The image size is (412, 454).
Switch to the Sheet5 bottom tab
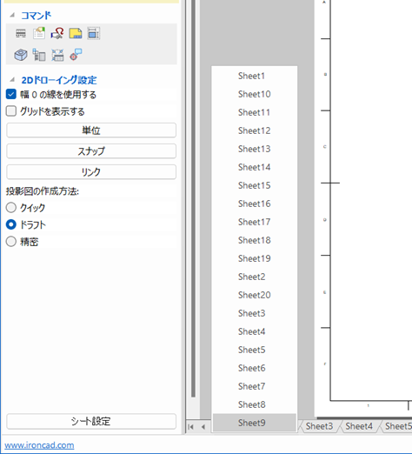tap(398, 426)
